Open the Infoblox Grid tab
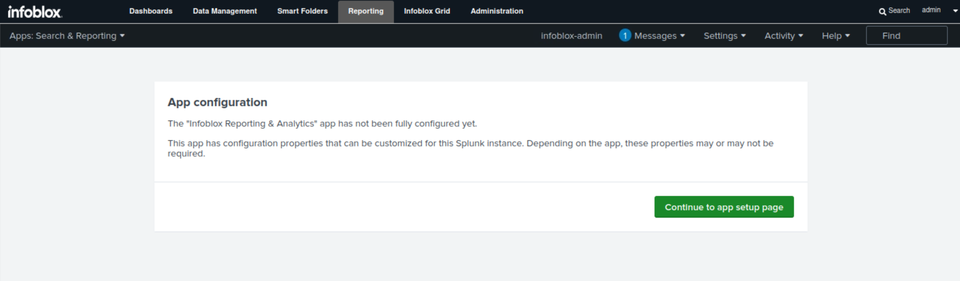This screenshot has width=960, height=281. (427, 11)
